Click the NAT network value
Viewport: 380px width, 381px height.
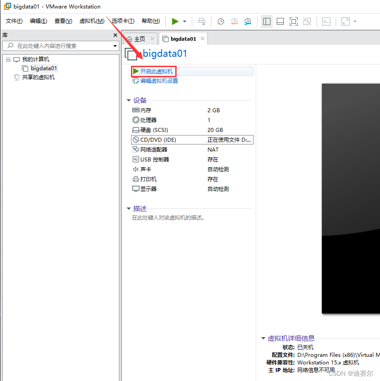tap(213, 150)
